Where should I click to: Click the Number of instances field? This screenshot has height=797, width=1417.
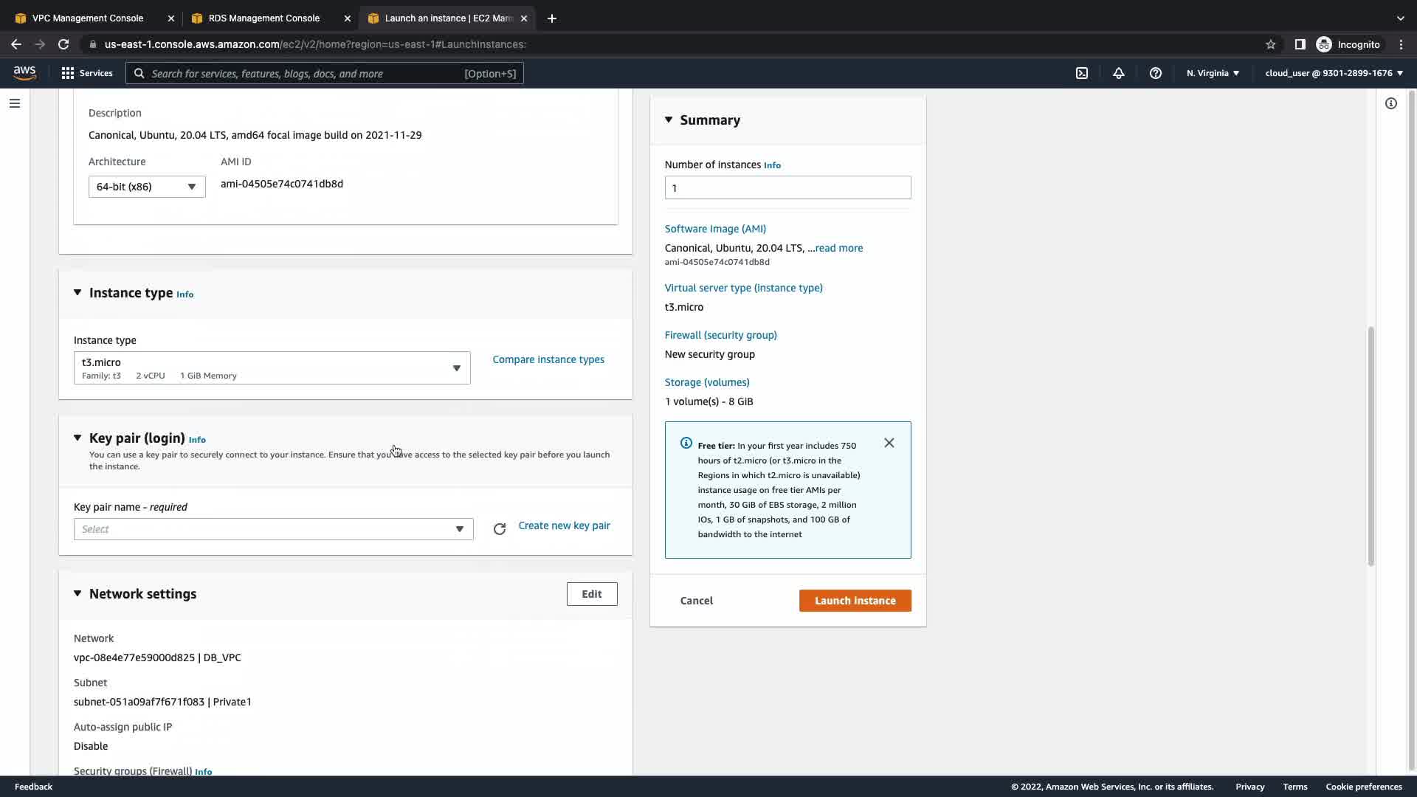tap(787, 187)
